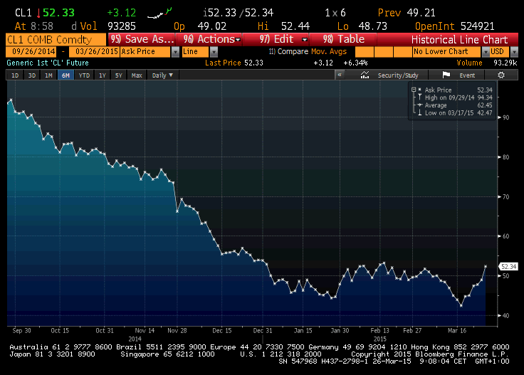Click the Event button label
Image resolution: width=524 pixels, height=375 pixels.
click(467, 75)
